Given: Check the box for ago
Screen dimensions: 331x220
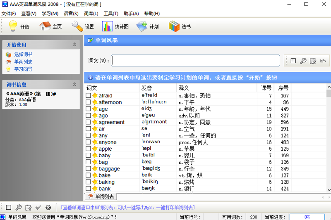Looking at the screenshot, I should [88, 116].
